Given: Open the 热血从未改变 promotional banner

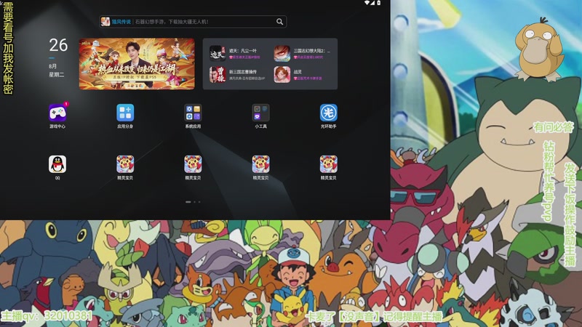Looking at the screenshot, I should click(x=137, y=64).
